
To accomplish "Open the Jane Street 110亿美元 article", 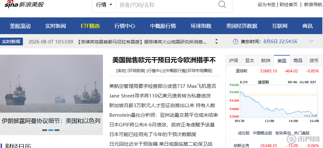I will coord(160,96).
